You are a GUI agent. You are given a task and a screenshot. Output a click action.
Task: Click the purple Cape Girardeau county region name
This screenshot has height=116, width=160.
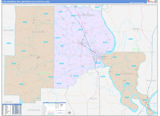(x=85, y=15)
